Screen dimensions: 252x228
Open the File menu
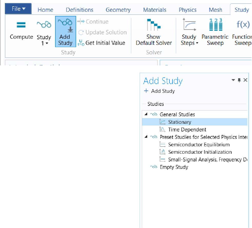tap(18, 9)
